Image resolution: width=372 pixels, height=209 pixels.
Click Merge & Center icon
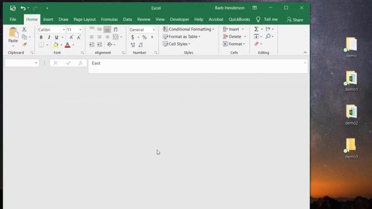pos(116,37)
